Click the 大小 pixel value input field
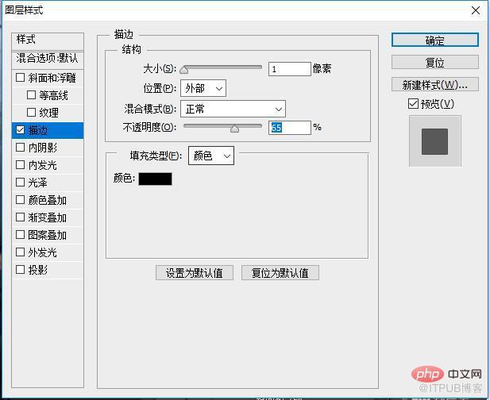Image resolution: width=490 pixels, height=400 pixels. tap(290, 69)
